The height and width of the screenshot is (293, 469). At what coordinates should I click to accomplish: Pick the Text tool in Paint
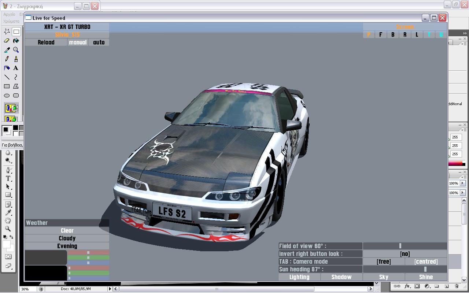pyautogui.click(x=16, y=68)
